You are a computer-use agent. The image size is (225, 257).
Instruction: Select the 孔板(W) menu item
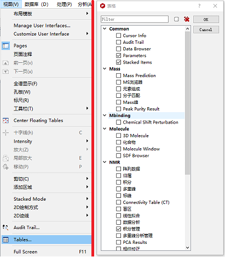(47, 92)
